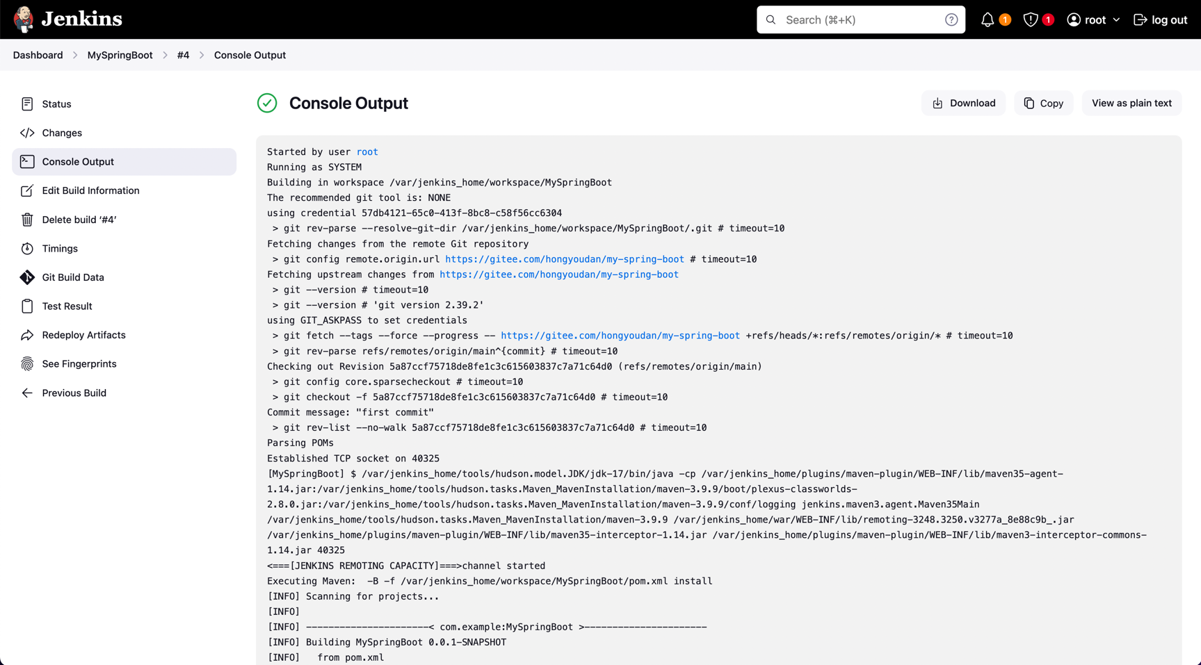Click the search help question mark icon

click(951, 20)
